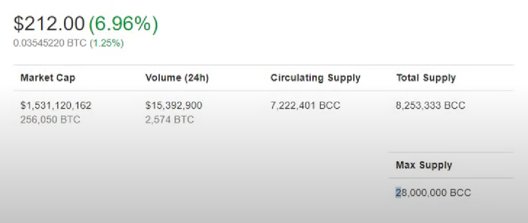Screen dimensions: 528x223
Task: Click the BCC unit after 8,253,333
Action: [455, 105]
